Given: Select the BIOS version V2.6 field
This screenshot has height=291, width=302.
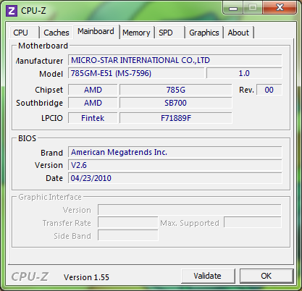Looking at the screenshot, I should [175, 165].
